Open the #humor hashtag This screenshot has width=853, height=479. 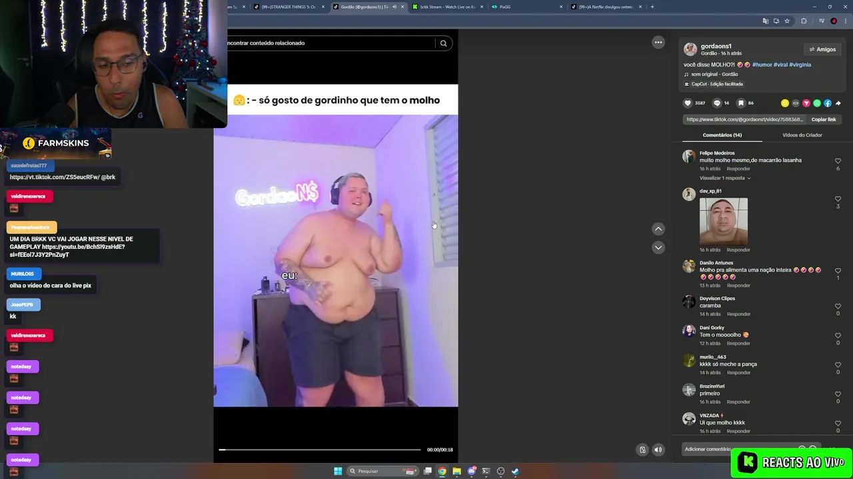(x=762, y=65)
